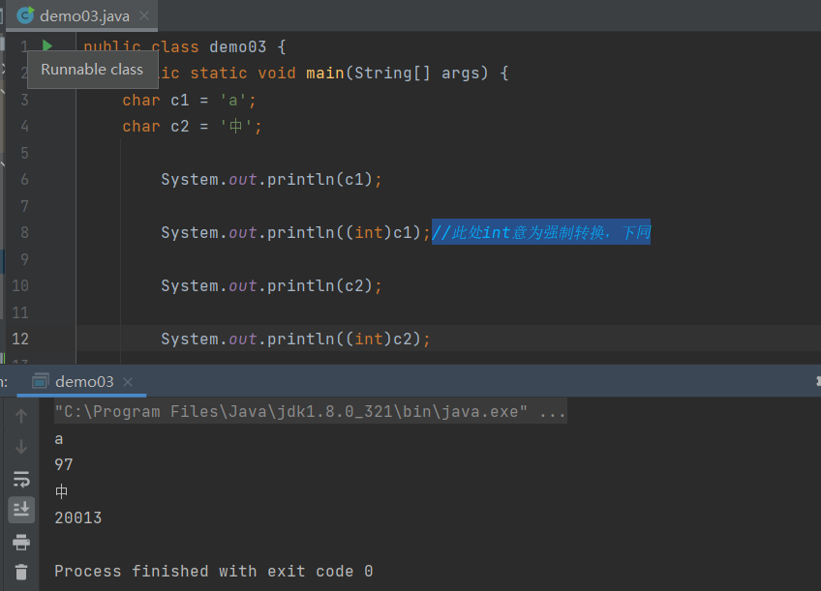Click the window icon on demo03 run tab
821x591 pixels.
tap(40, 381)
